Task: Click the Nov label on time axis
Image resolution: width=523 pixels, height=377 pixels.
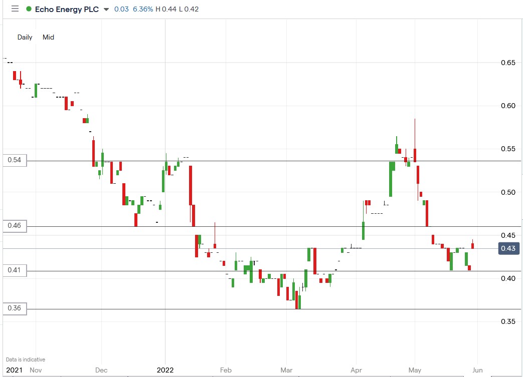Action: click(36, 370)
